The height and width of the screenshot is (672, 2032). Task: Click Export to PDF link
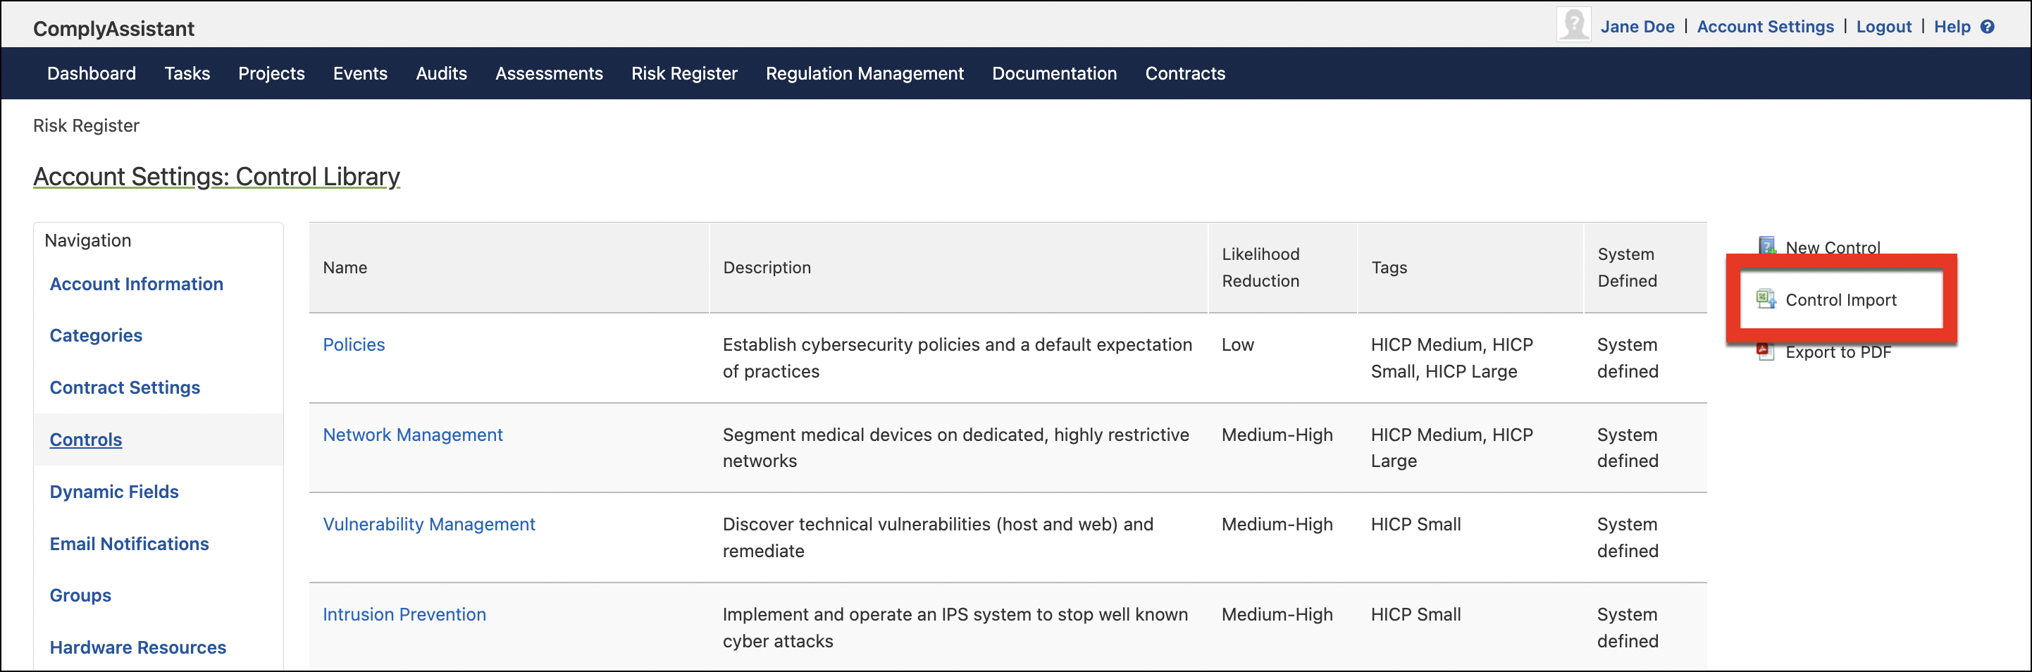(1838, 353)
